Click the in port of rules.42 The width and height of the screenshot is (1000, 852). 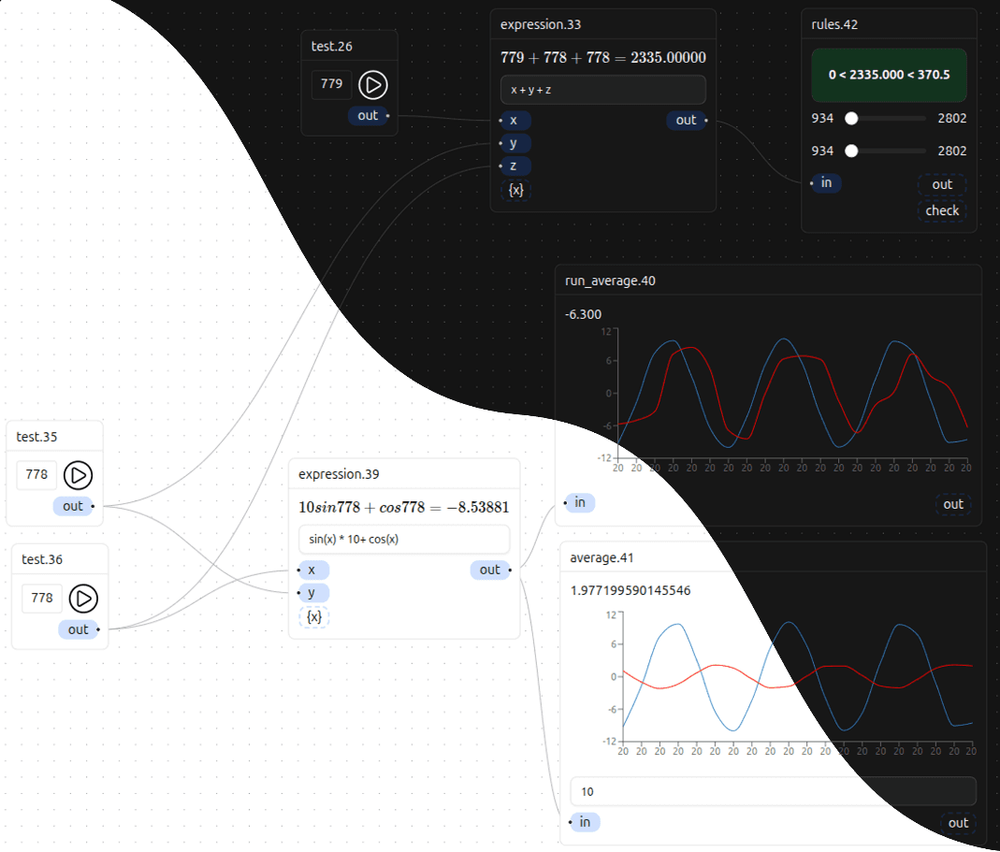coord(826,182)
